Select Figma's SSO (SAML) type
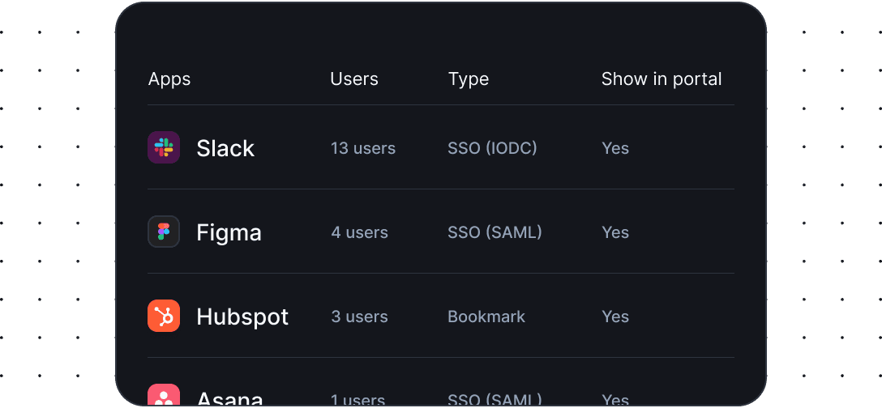The width and height of the screenshot is (882, 408). pos(495,232)
